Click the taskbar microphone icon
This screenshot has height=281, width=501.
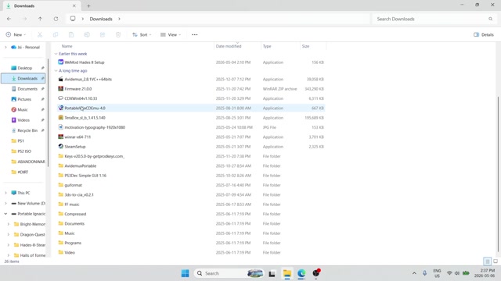[424, 273]
